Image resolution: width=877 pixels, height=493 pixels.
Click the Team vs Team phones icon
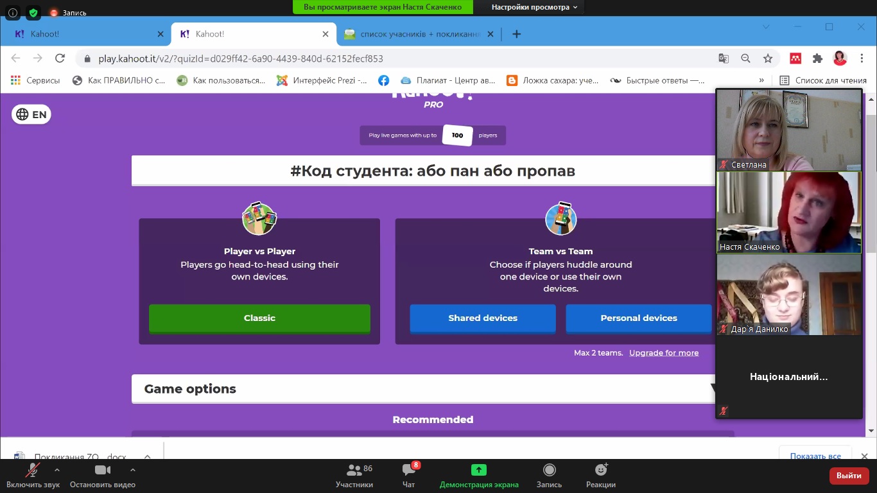(560, 219)
